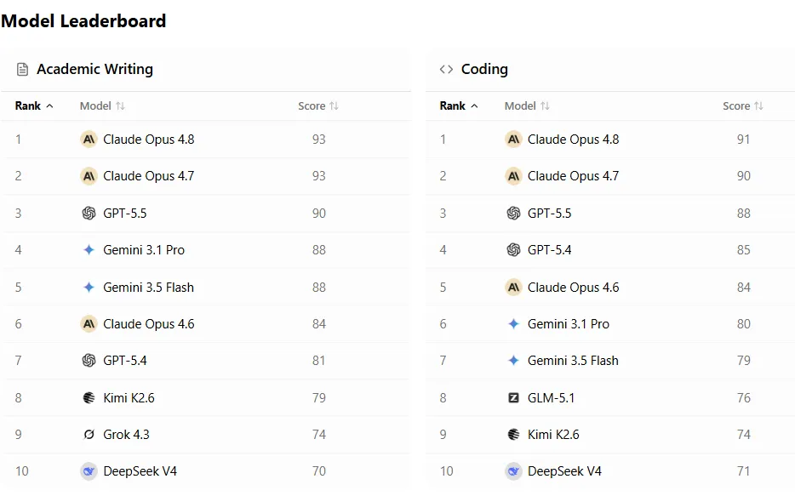The image size is (795, 496).
Task: Toggle Rank sort caret in Academic Writing
Action: (49, 105)
